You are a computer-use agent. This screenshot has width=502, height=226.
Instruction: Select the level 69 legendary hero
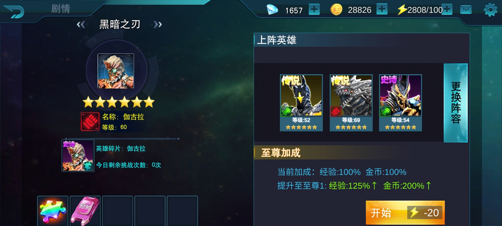351,103
